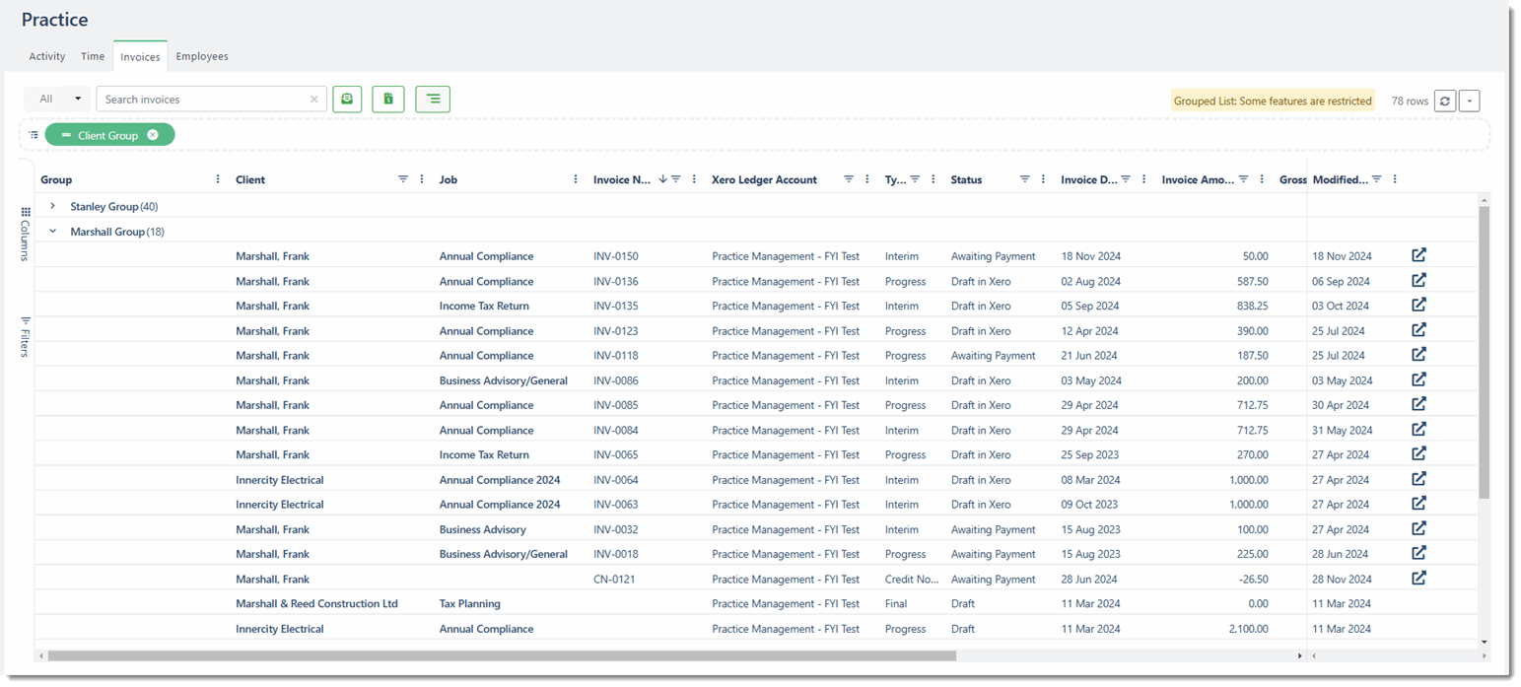Viewport: 1521px width, 687px height.
Task: Click the -26.50 invoice amount cell
Action: (1253, 580)
